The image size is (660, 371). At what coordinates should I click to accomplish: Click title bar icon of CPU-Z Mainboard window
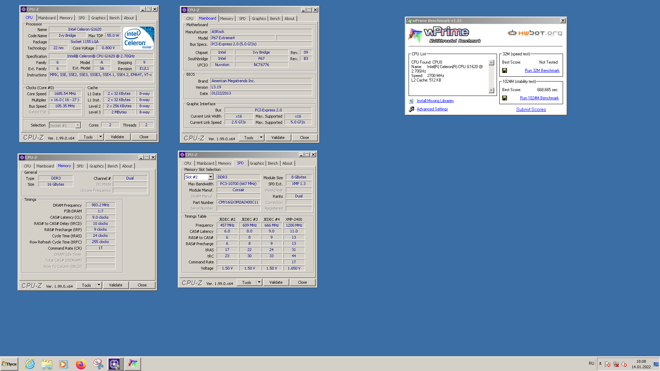184,10
